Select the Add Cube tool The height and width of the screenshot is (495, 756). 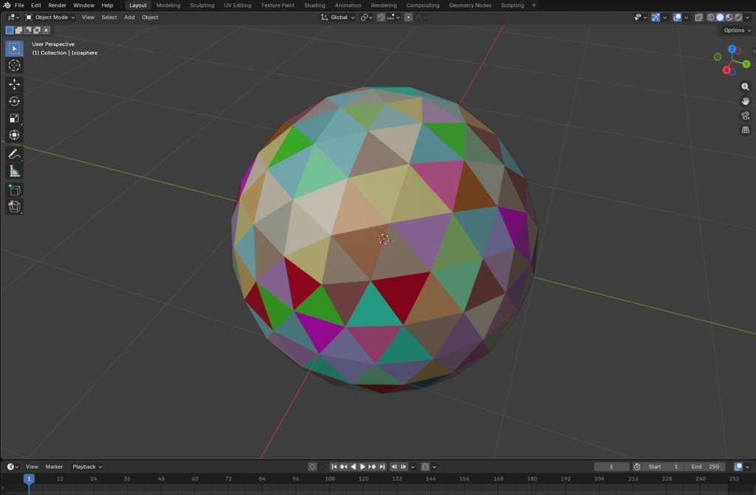tap(14, 189)
